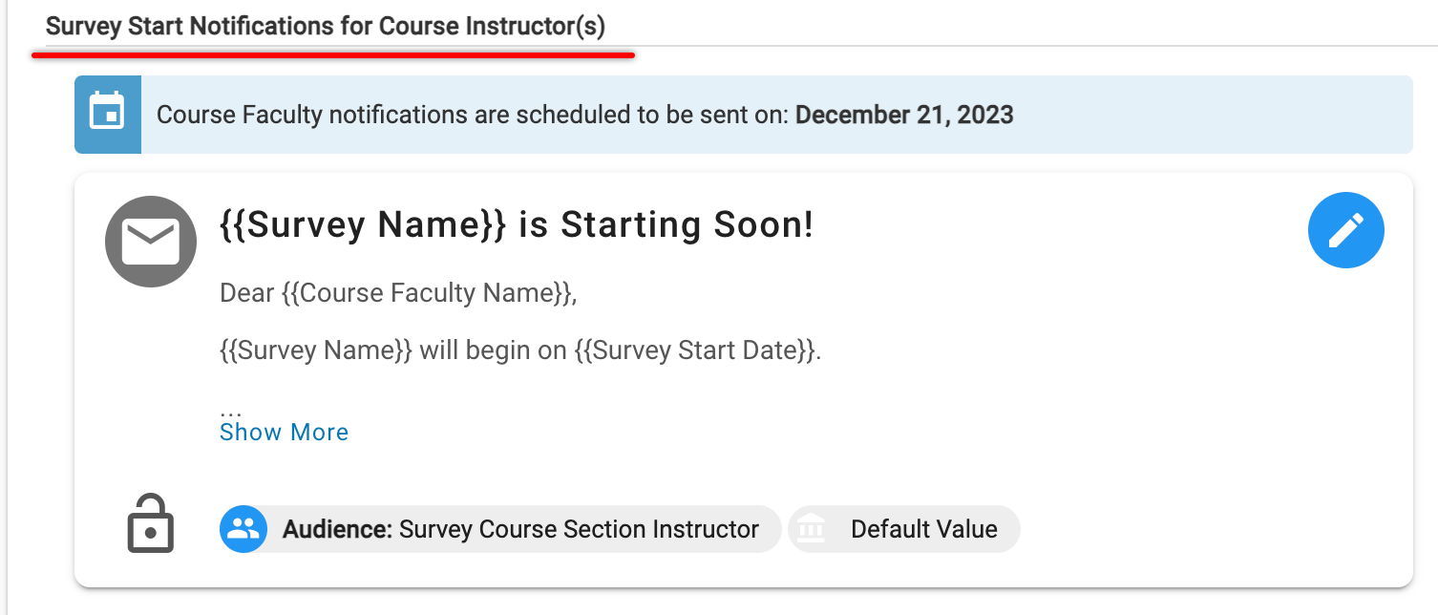Image resolution: width=1438 pixels, height=615 pixels.
Task: Click {{Survey Name}} in the large title
Action: tap(363, 224)
